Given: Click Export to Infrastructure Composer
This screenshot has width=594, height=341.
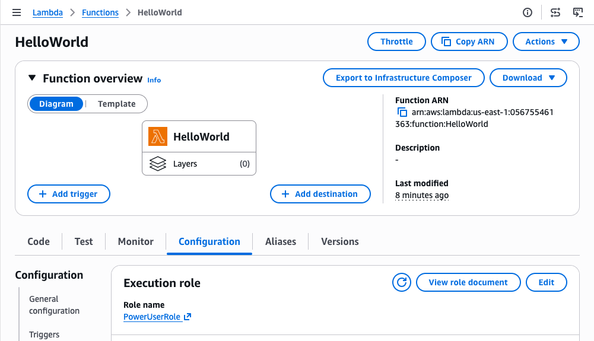Looking at the screenshot, I should coord(404,78).
